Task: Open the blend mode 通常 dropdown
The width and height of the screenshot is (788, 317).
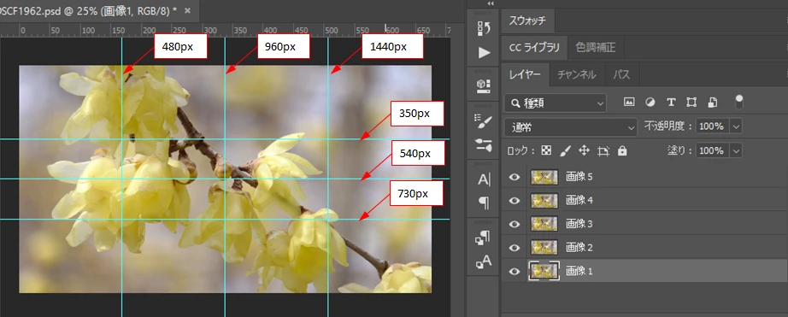Action: click(571, 127)
